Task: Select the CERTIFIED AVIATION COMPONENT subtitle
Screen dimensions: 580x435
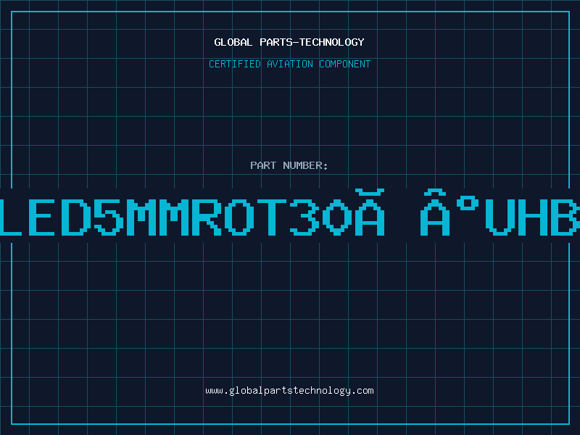Action: pos(289,64)
